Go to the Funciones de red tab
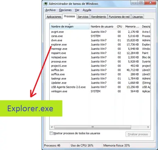 (x=119, y=17)
